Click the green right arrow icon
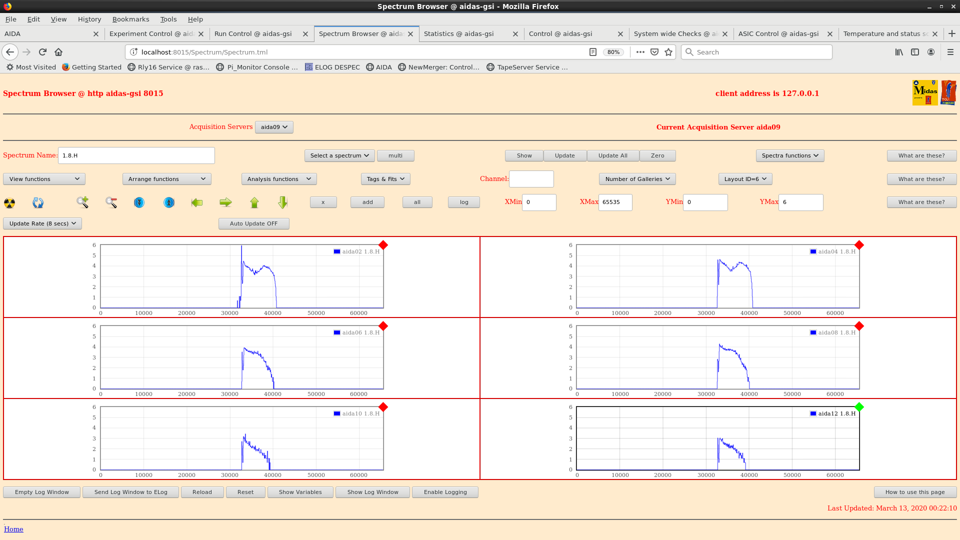Screen dimensions: 960x540 (225, 202)
